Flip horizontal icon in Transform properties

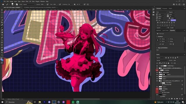[171, 44]
